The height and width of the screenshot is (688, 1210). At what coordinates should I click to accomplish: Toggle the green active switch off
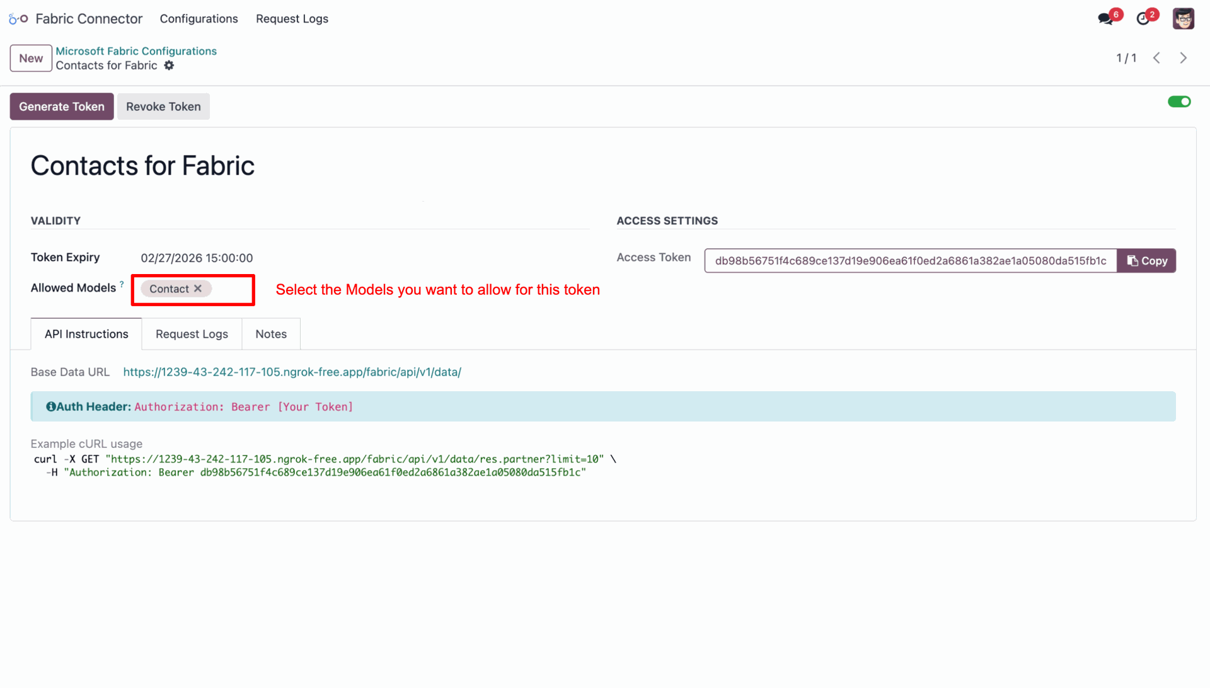coord(1178,102)
